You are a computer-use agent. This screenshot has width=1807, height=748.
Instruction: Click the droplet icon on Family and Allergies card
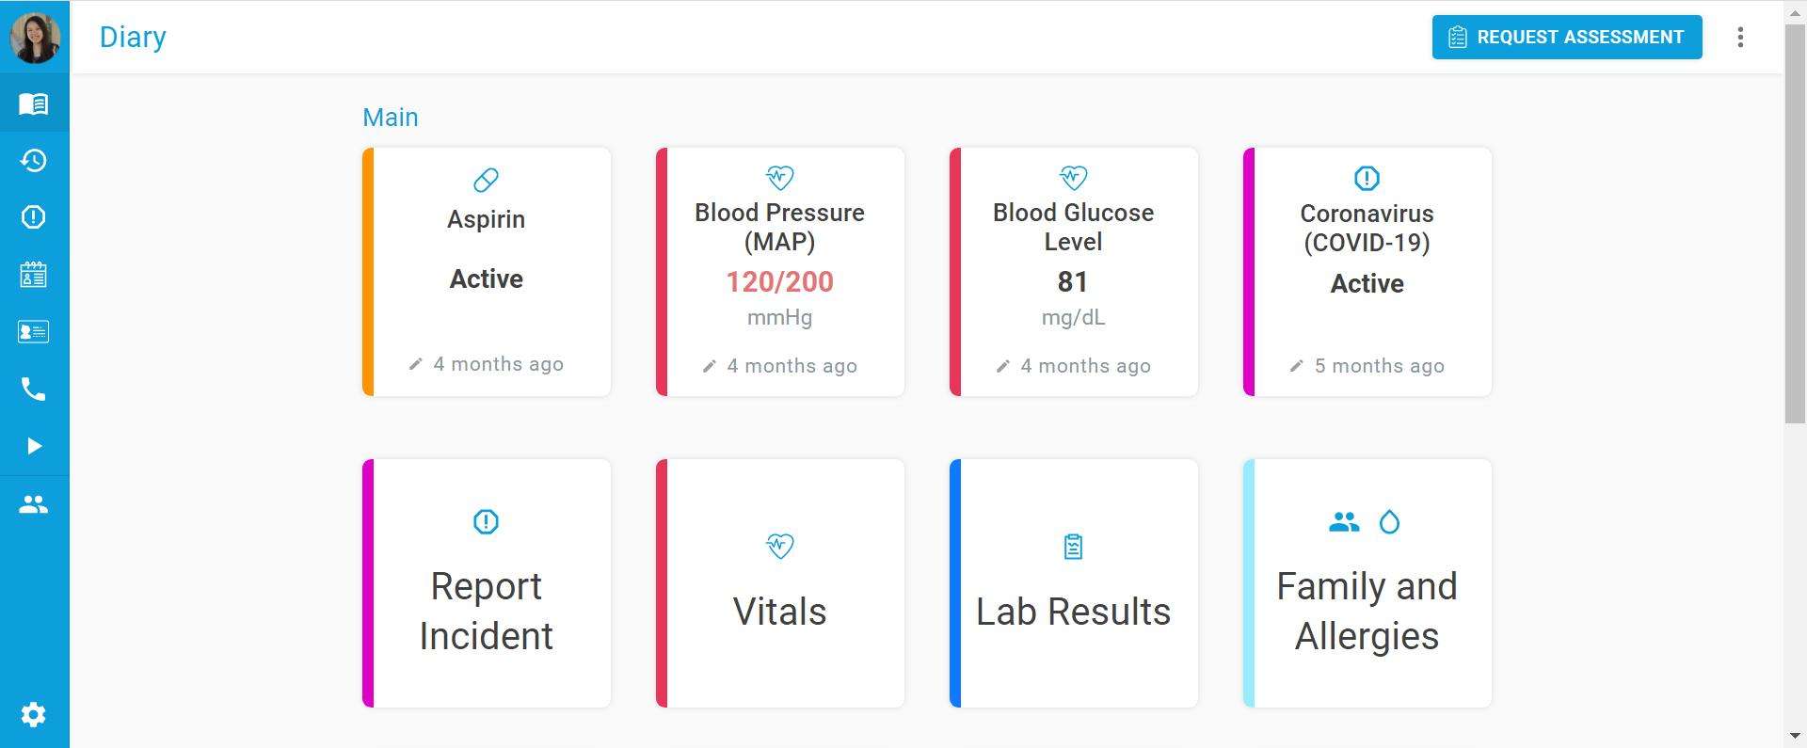pos(1391,522)
